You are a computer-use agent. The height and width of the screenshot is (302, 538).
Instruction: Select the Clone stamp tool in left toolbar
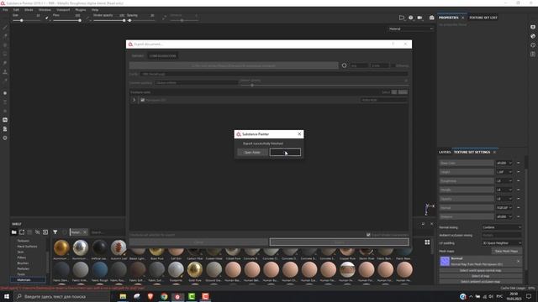[x=5, y=72]
